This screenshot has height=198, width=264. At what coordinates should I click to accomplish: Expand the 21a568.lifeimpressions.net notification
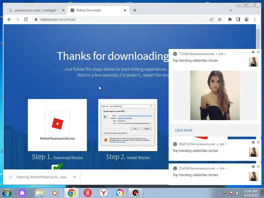click(226, 168)
